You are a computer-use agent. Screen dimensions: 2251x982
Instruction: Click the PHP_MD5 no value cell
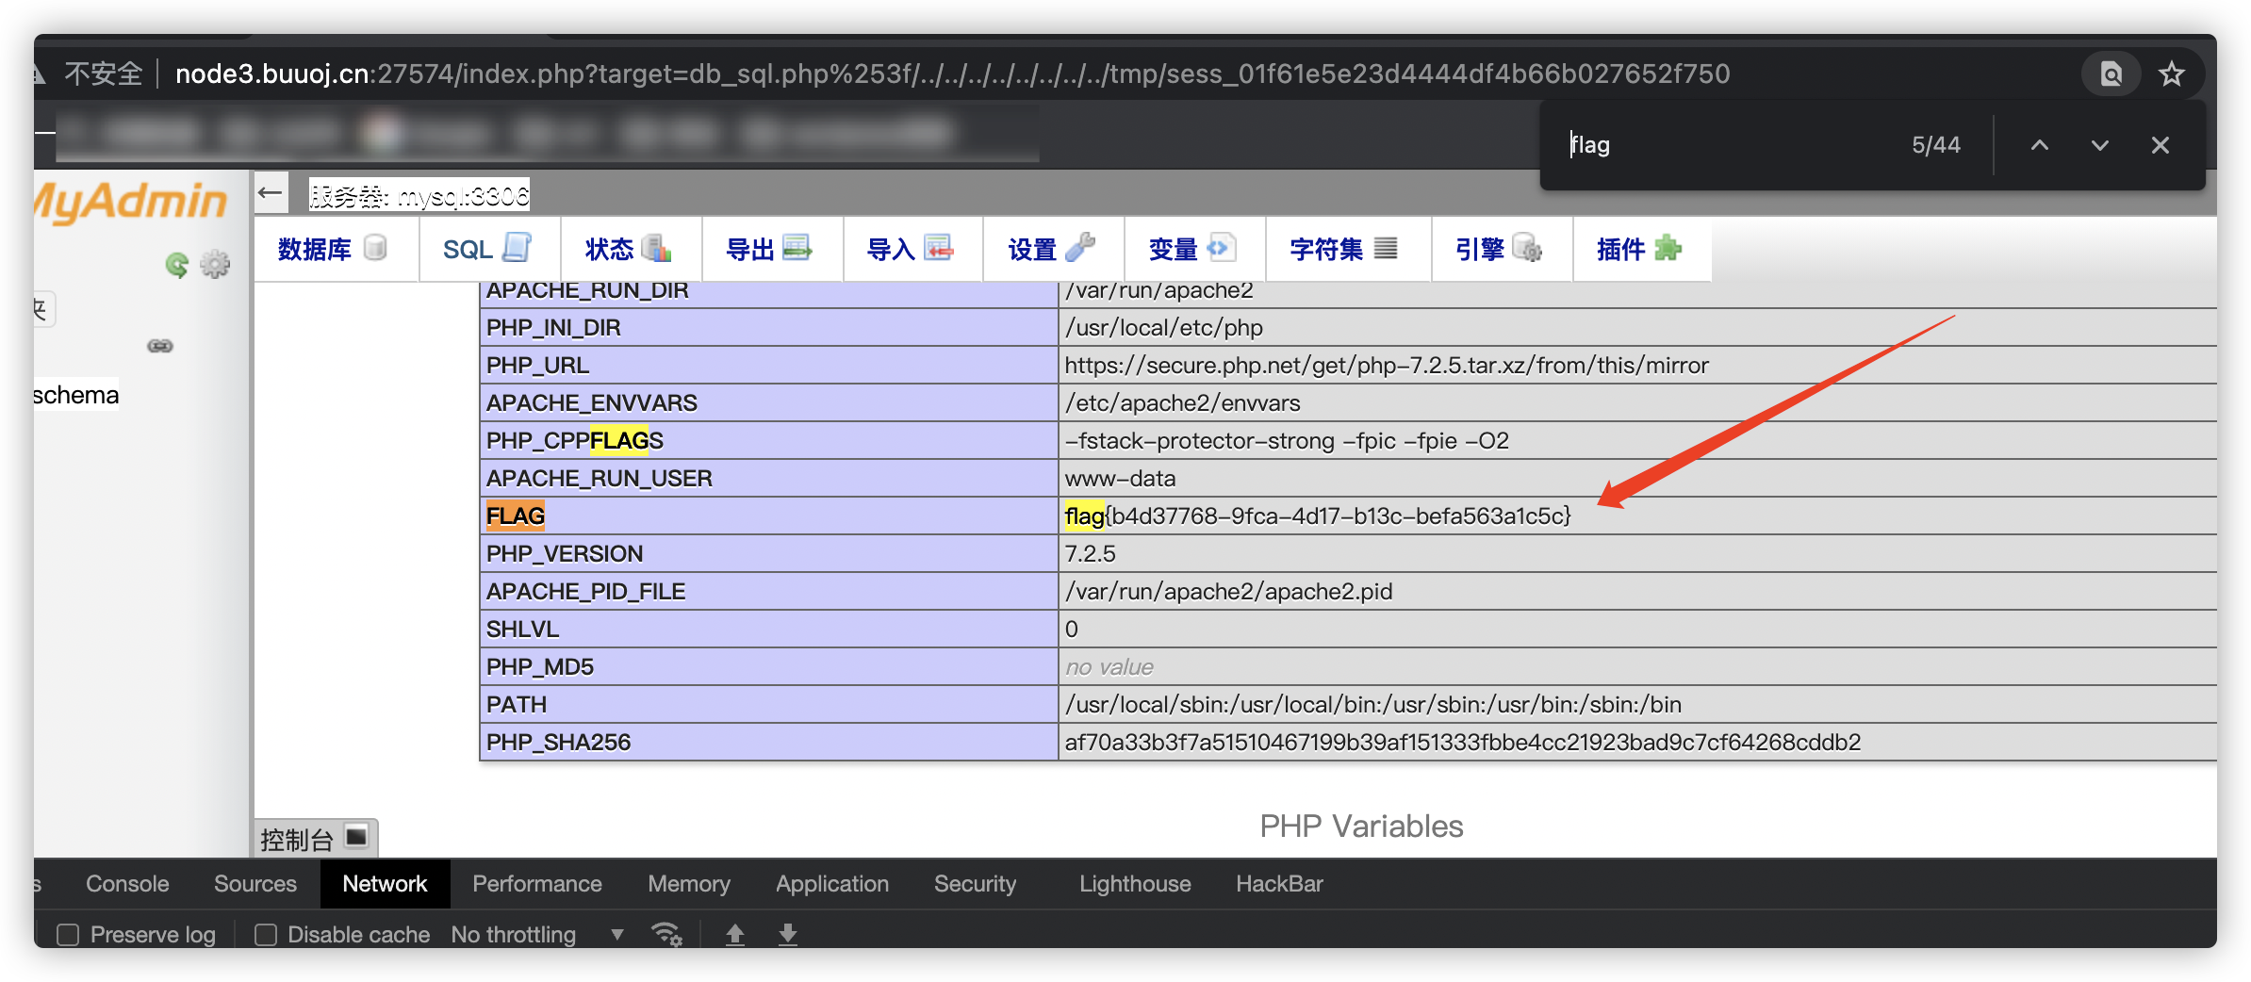pyautogui.click(x=1638, y=666)
